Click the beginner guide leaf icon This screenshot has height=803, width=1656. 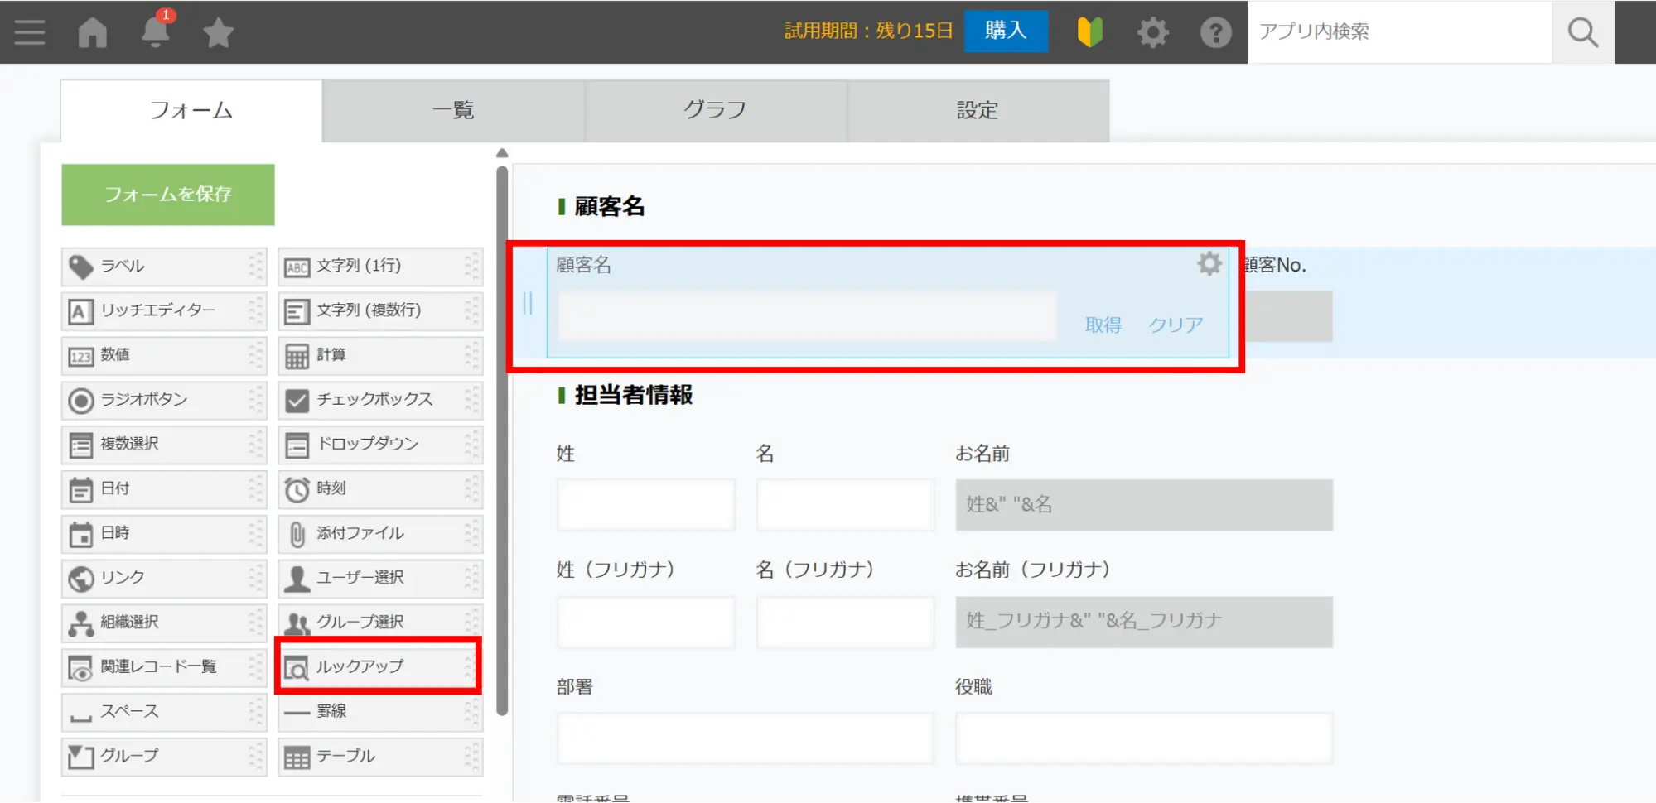point(1089,32)
